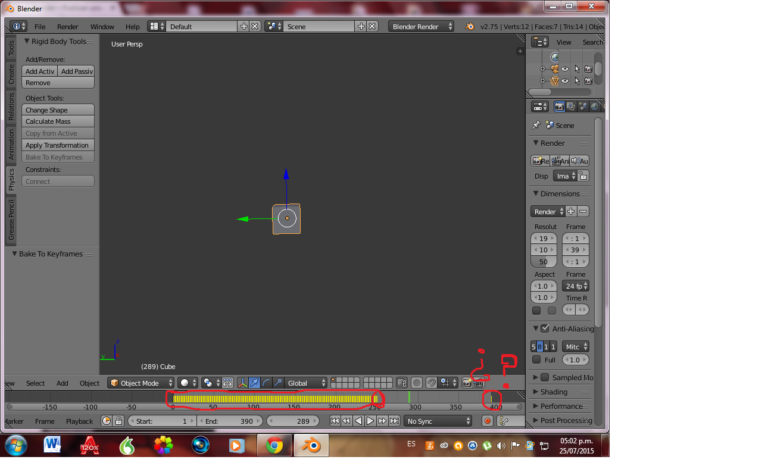The height and width of the screenshot is (463, 762).
Task: Open Google Chrome from the taskbar
Action: pos(274,445)
